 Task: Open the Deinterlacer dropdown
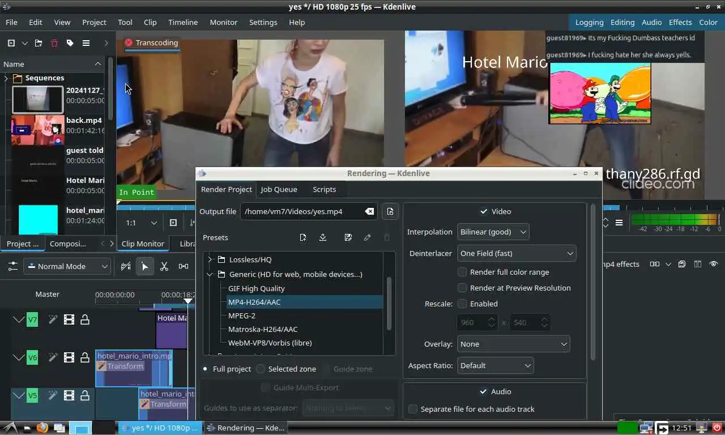click(x=516, y=253)
